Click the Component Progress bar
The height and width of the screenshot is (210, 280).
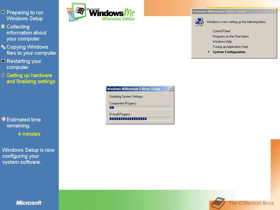[x=140, y=107]
